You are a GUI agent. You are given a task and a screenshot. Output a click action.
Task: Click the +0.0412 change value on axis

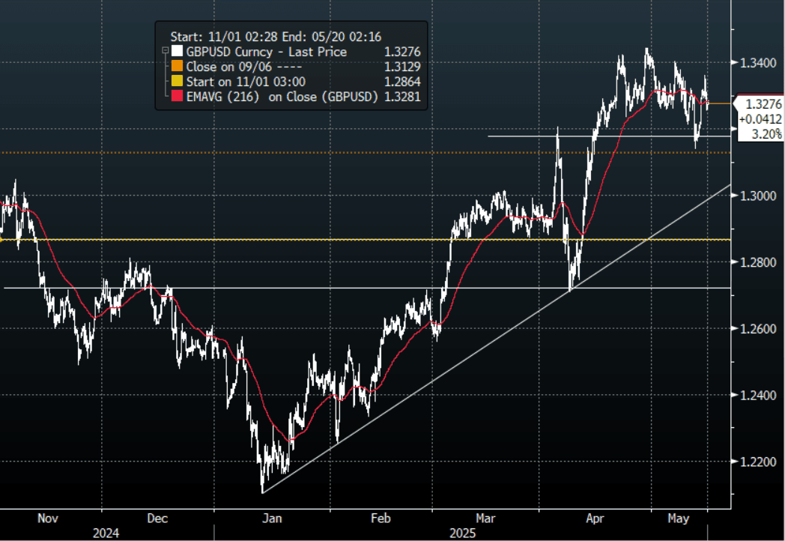click(x=760, y=118)
